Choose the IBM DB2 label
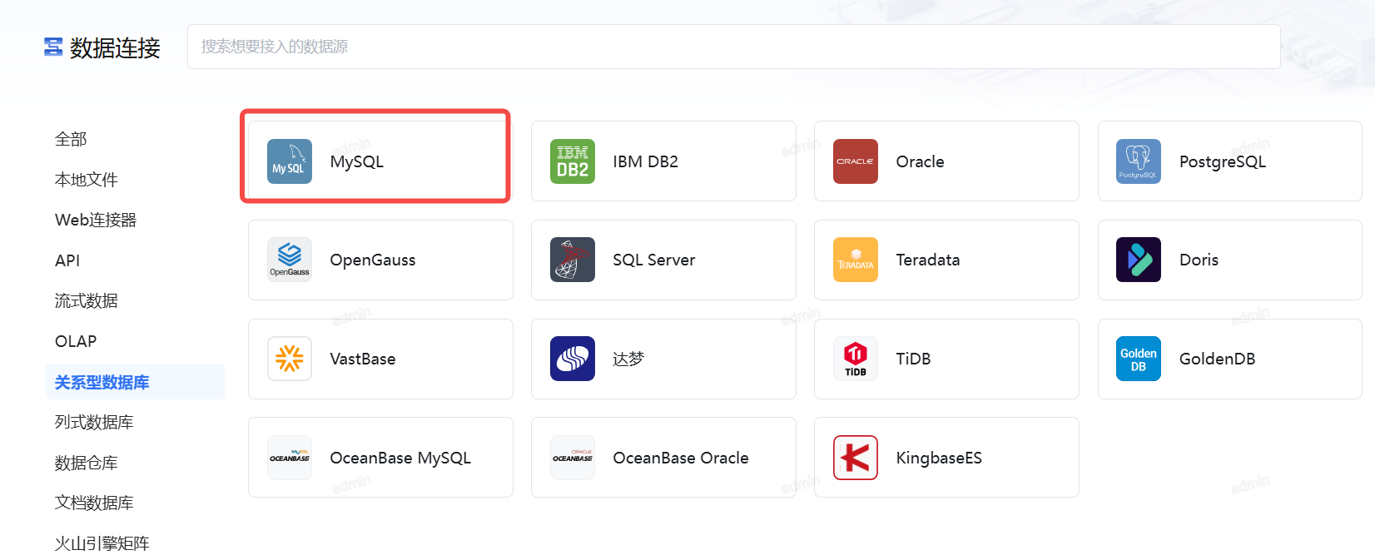Viewport: 1375px width, 555px height. [x=646, y=161]
